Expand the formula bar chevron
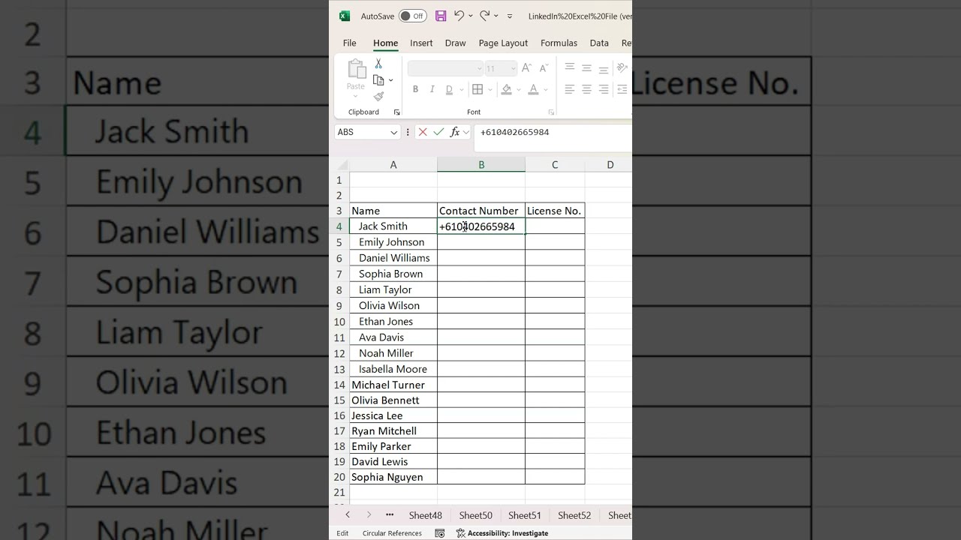This screenshot has height=540, width=961. (468, 132)
